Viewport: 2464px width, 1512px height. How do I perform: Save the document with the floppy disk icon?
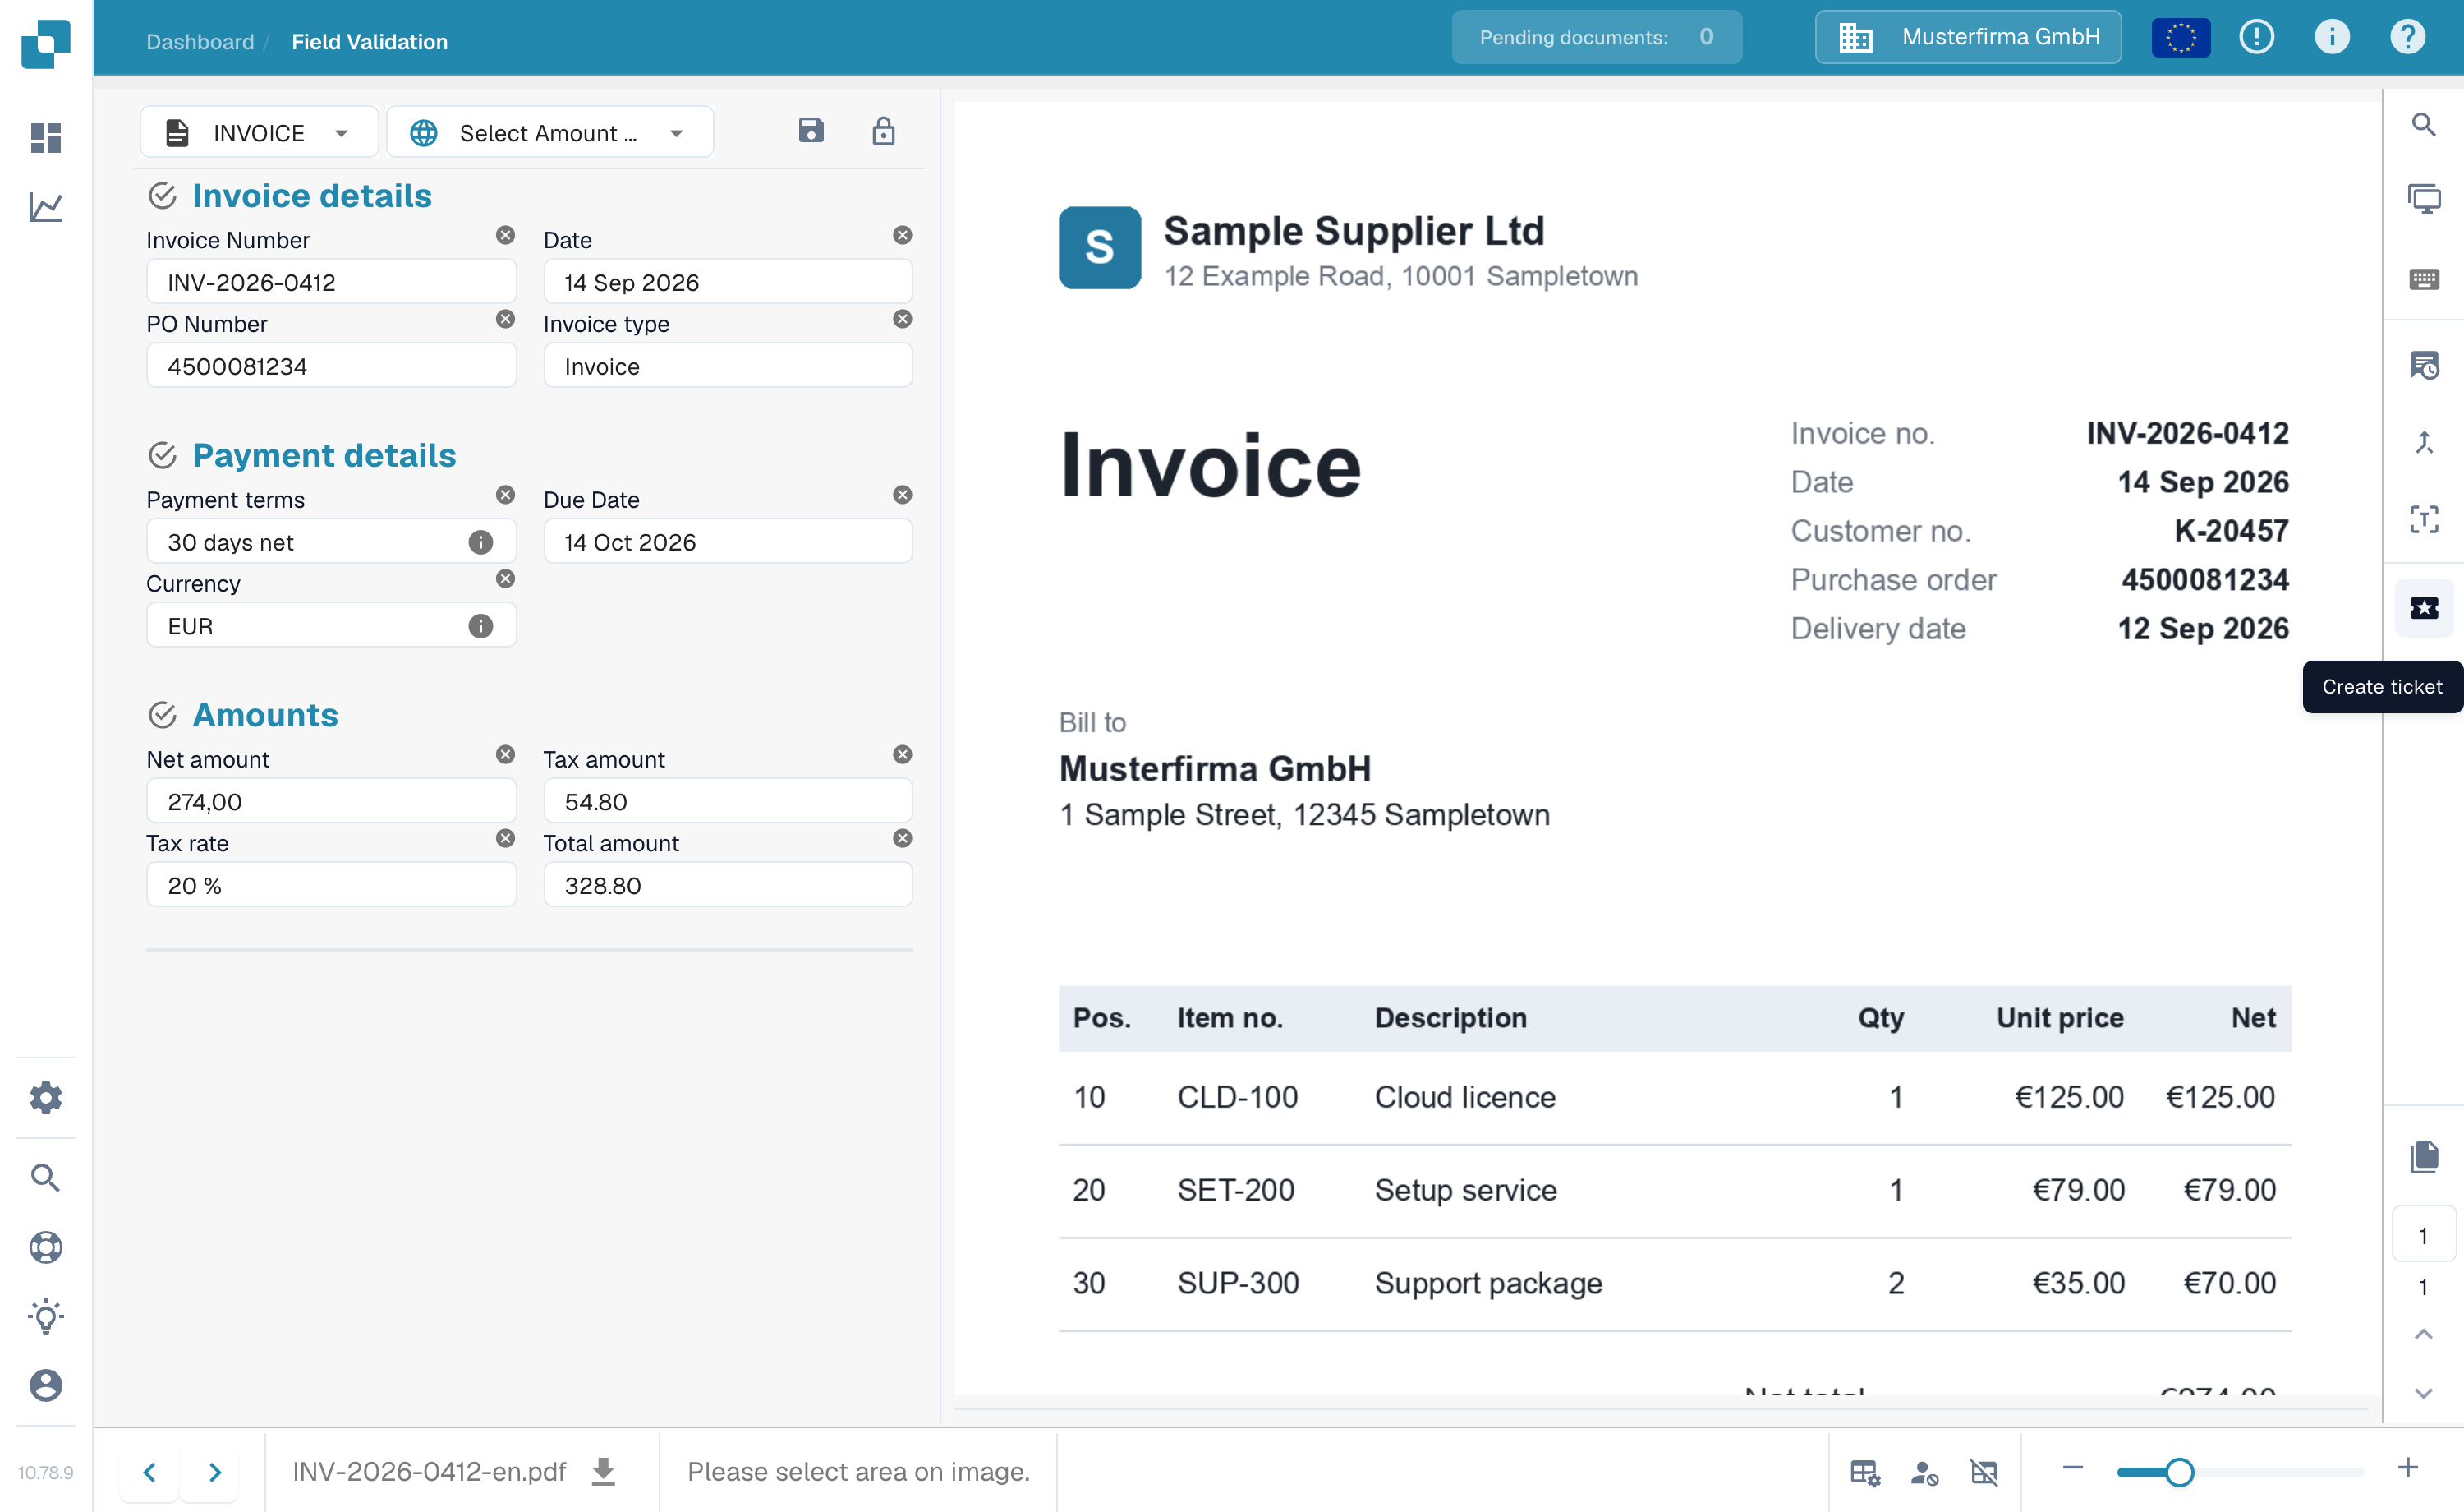(811, 130)
